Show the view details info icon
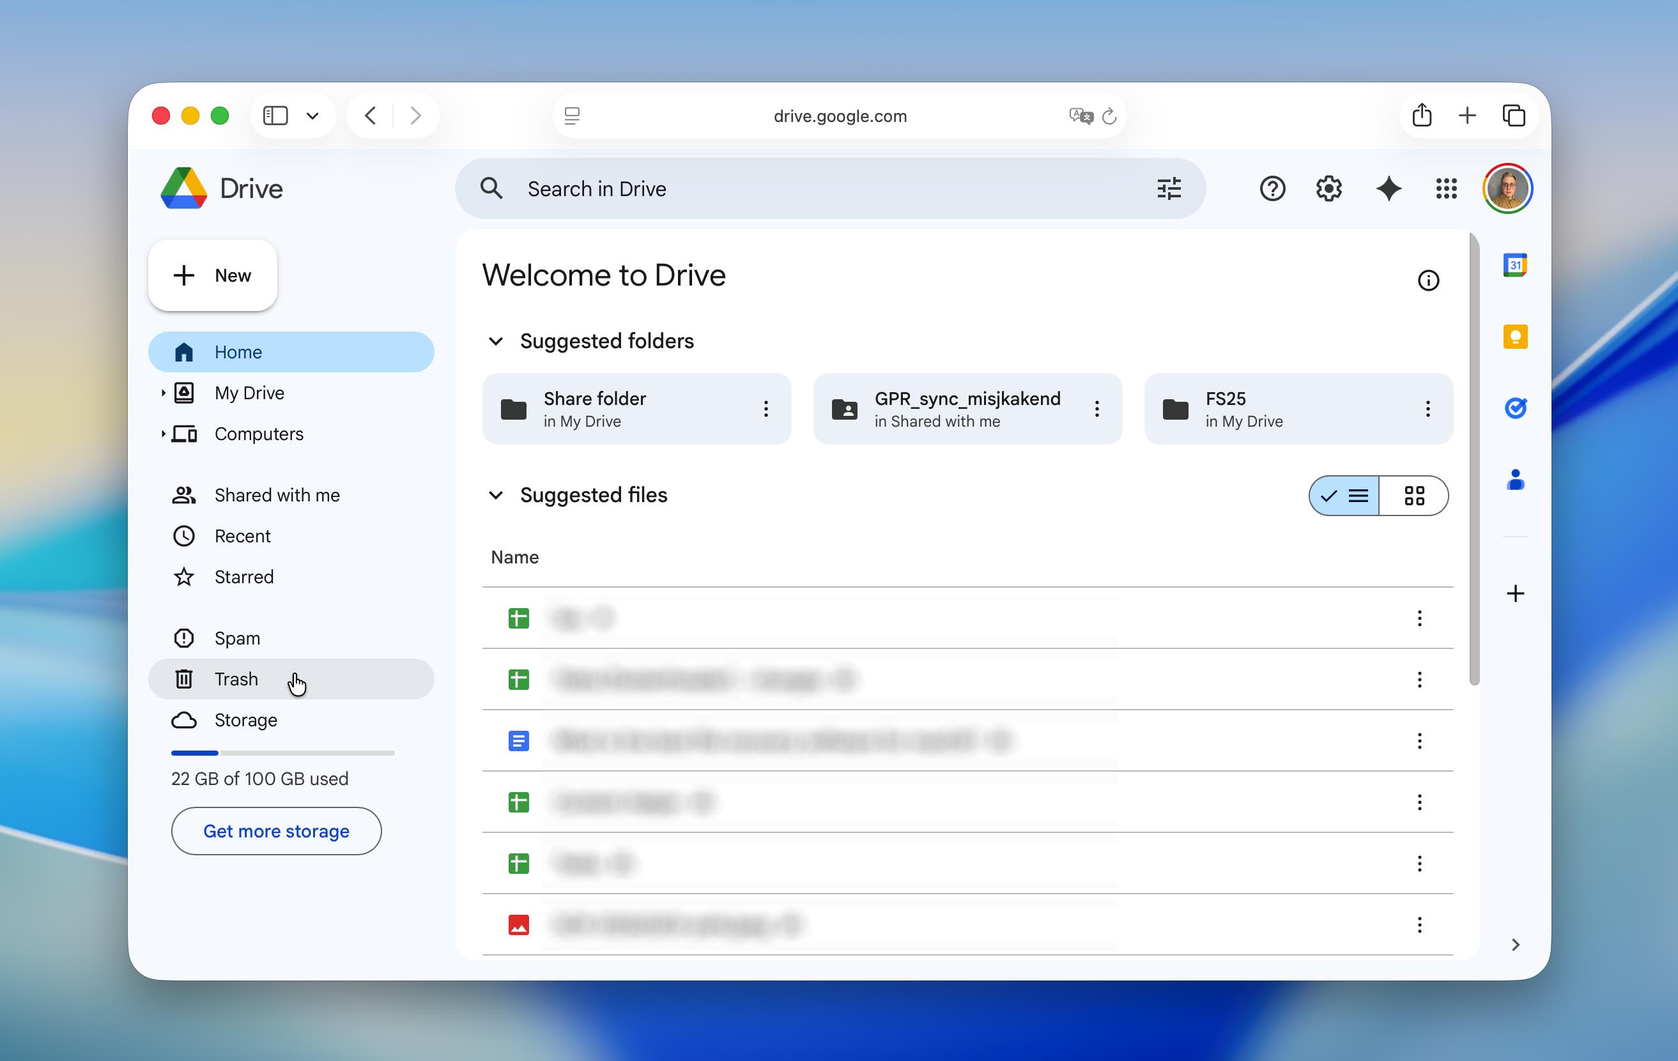This screenshot has width=1678, height=1061. [1428, 281]
